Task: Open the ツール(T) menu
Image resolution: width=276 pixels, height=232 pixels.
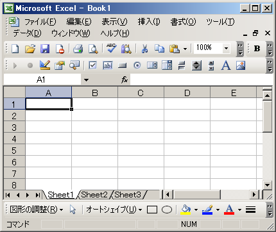Action: [x=220, y=22]
